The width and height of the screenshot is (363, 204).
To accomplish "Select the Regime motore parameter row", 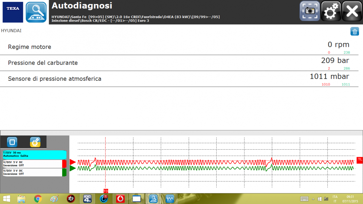I will [178, 47].
